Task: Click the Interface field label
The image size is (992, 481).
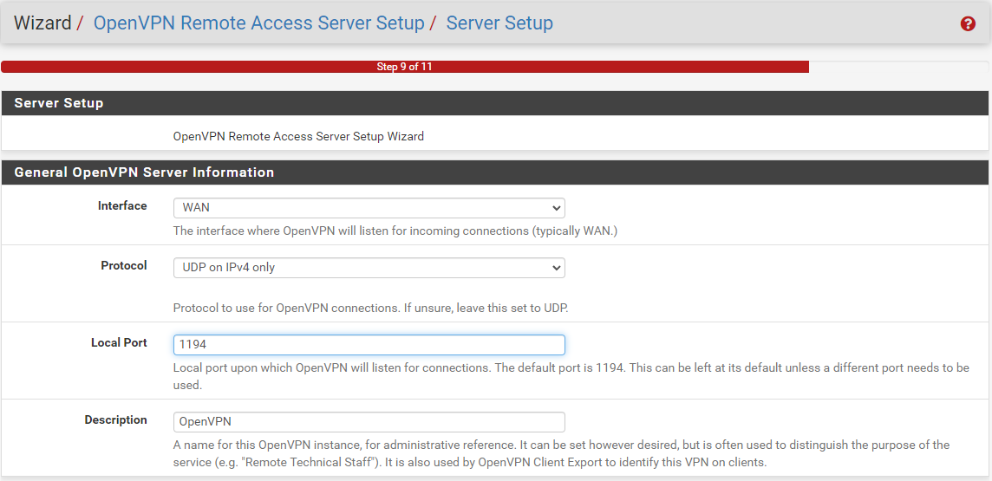Action: [122, 206]
